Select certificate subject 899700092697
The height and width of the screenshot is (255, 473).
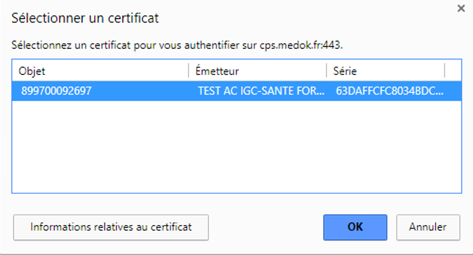click(x=57, y=91)
